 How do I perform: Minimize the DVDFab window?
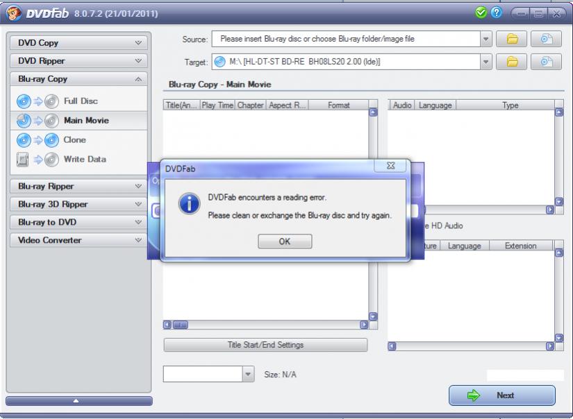point(521,14)
